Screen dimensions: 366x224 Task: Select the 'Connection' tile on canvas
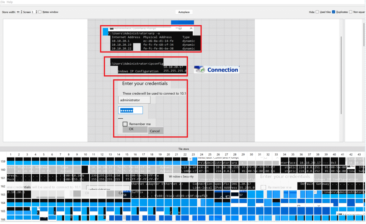coord(217,70)
